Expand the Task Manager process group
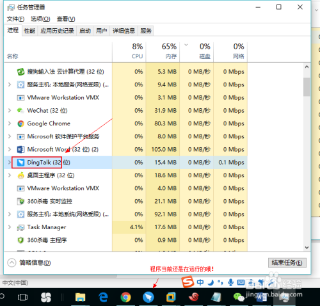This screenshot has height=306, width=320. pos(10,227)
